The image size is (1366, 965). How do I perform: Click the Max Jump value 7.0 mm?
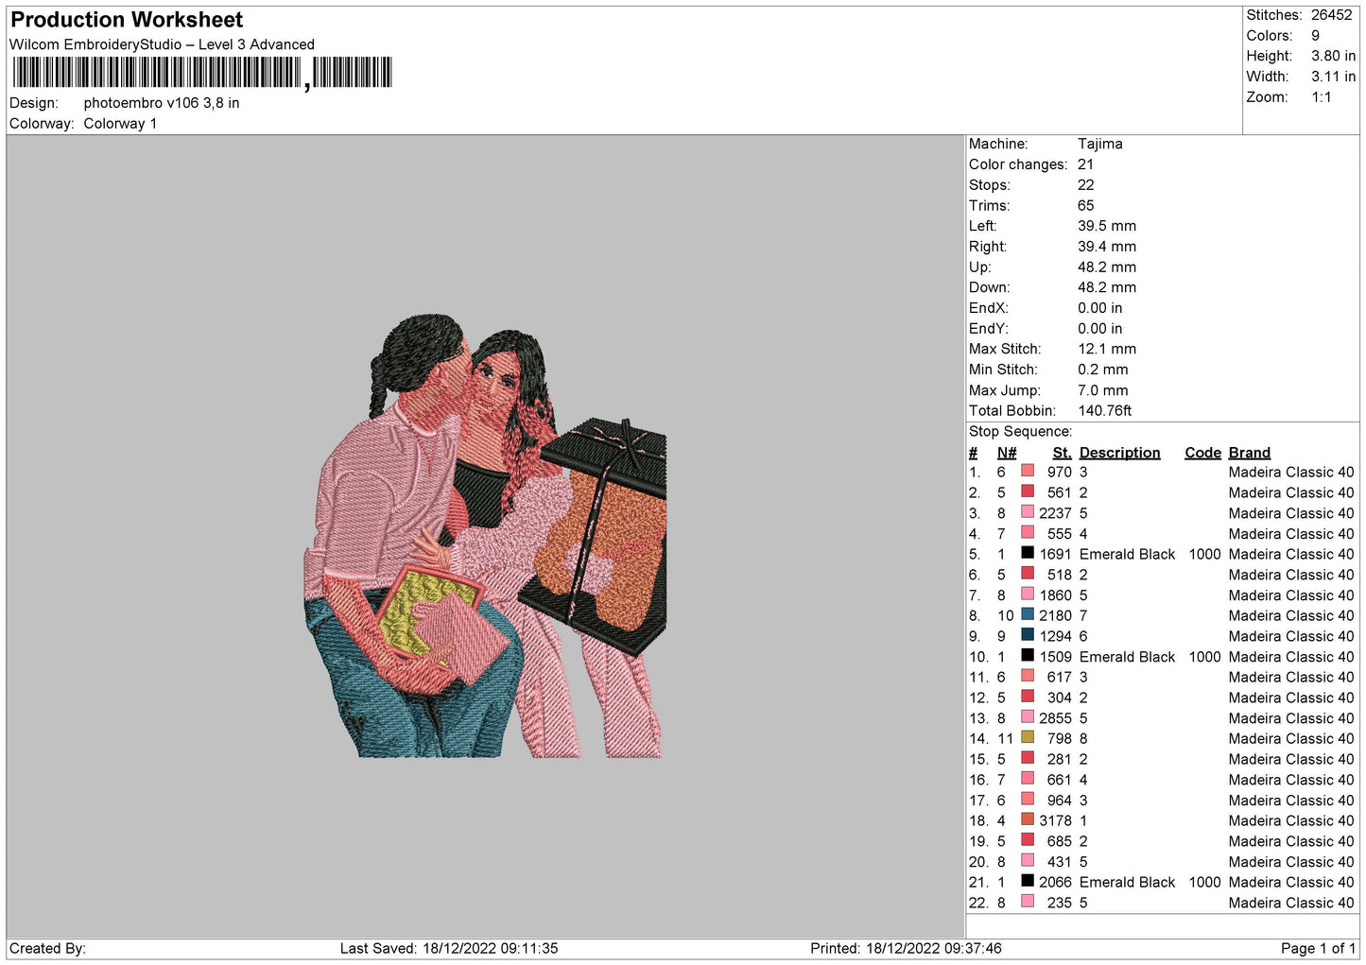(1103, 390)
